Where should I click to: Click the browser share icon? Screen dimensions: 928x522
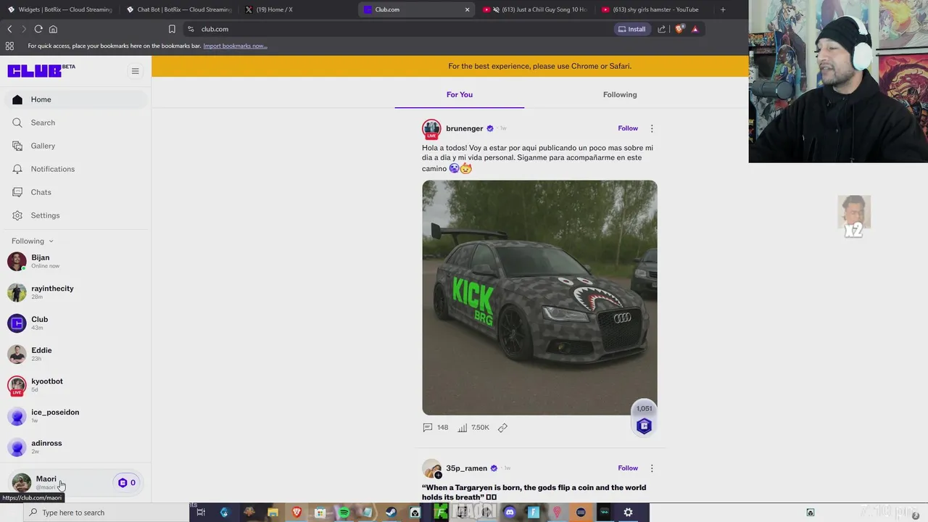[661, 29]
